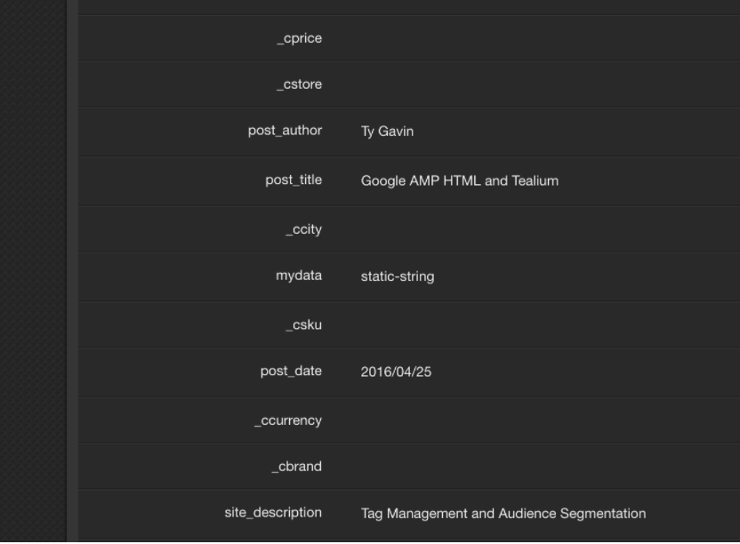Select the _csku variable row
This screenshot has height=544, width=740.
(x=305, y=324)
